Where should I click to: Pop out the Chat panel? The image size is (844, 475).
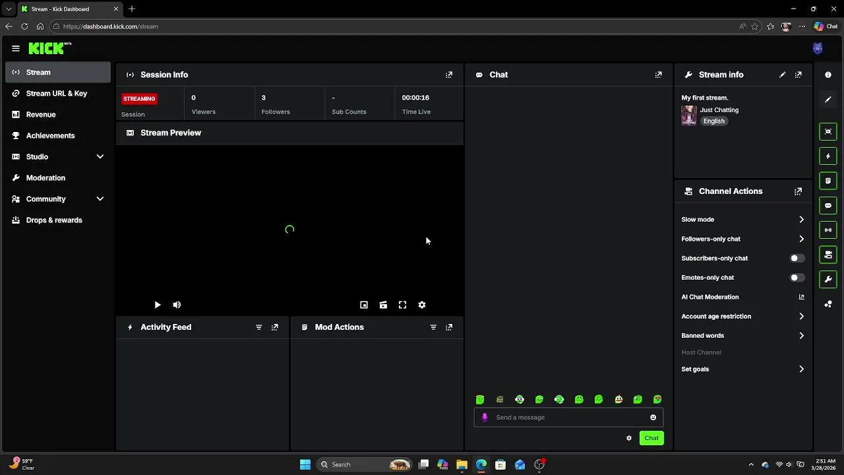tap(658, 75)
